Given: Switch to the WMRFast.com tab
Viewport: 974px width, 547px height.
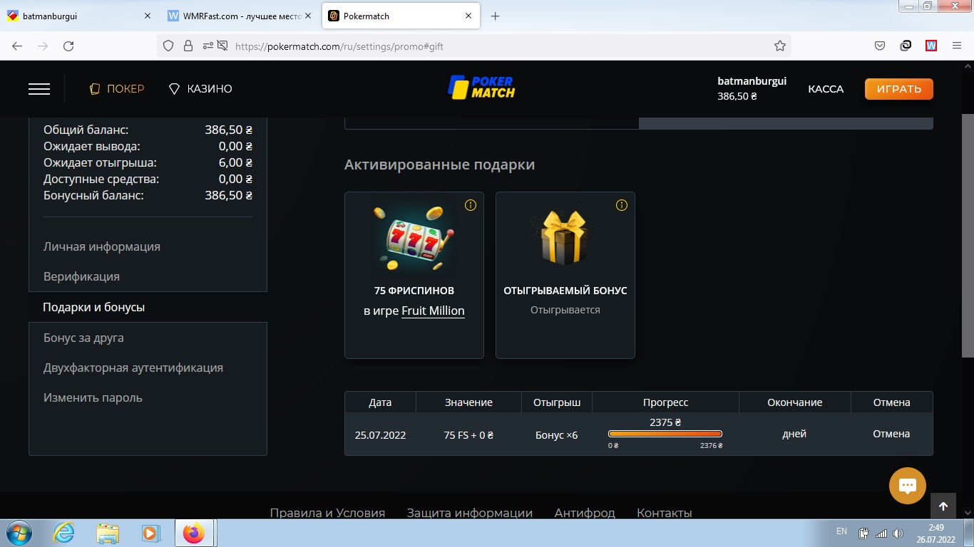Looking at the screenshot, I should 240,16.
